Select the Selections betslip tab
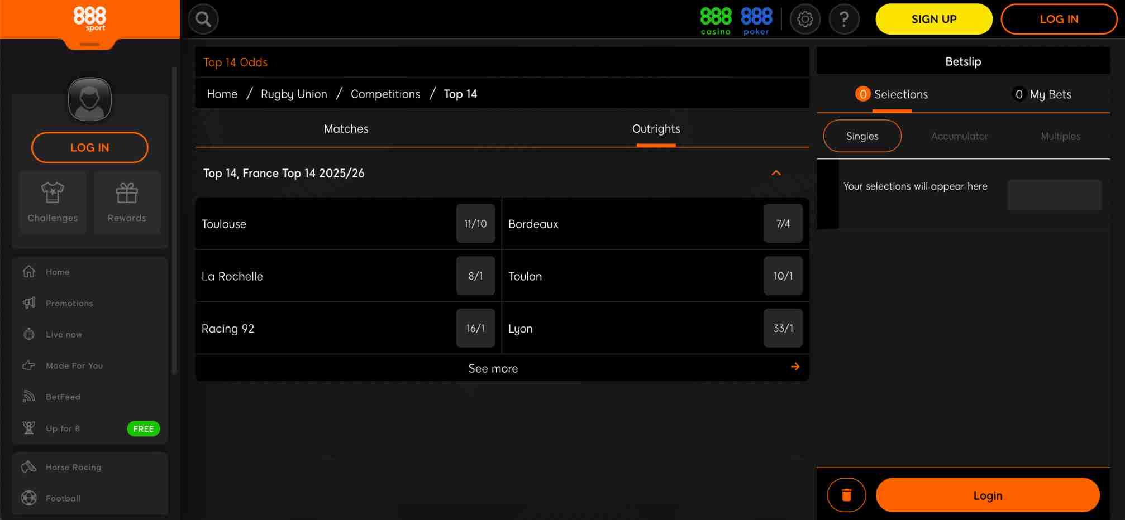Image resolution: width=1125 pixels, height=520 pixels. [892, 94]
